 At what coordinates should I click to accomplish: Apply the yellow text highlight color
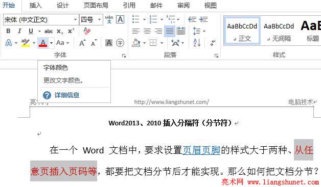[26, 43]
